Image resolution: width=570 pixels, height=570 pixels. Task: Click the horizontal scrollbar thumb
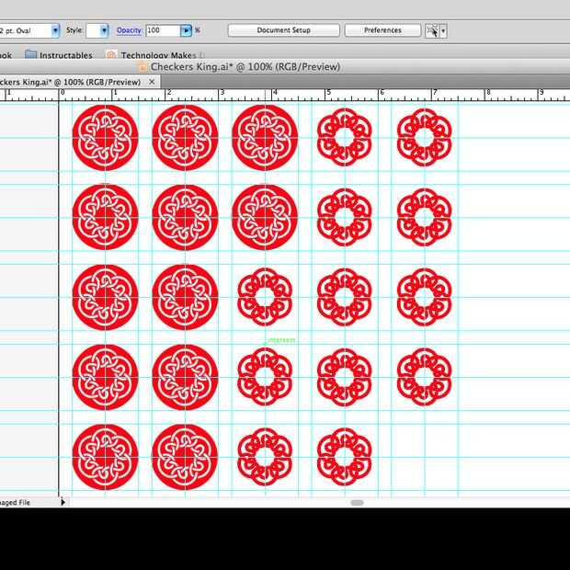click(x=357, y=502)
